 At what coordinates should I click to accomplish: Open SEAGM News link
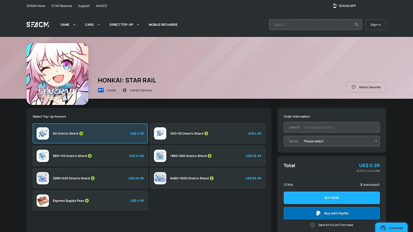click(36, 6)
